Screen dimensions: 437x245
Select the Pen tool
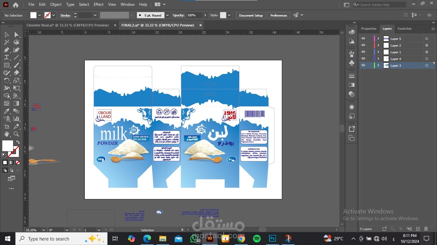click(x=6, y=50)
